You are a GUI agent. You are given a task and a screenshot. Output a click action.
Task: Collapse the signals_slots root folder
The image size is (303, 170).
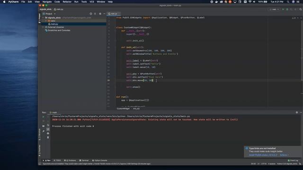43,17
